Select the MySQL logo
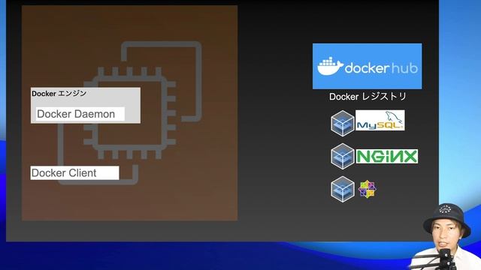481x270 pixels. click(380, 120)
